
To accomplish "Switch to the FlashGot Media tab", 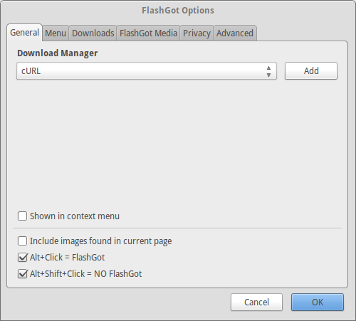I will pyautogui.click(x=148, y=33).
